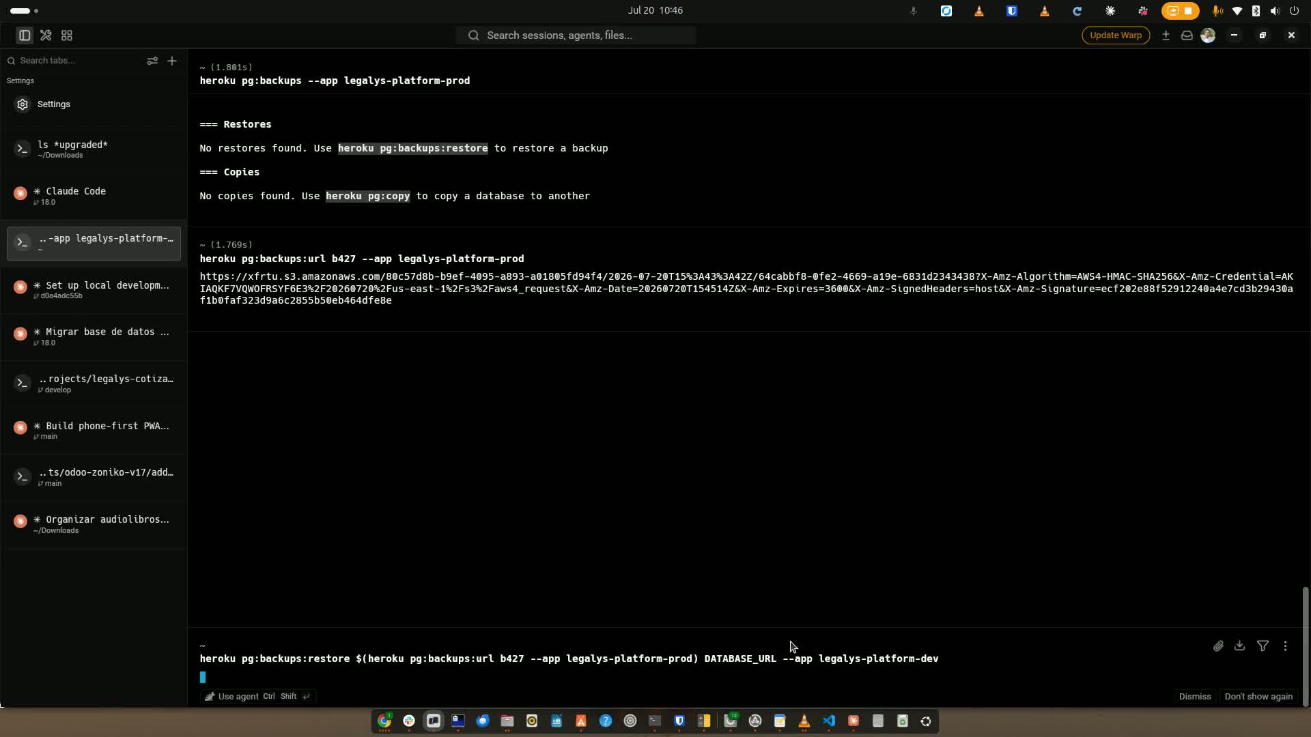Open the Jul 20 10:46 clock menu
1311x737 pixels.
pos(655,10)
